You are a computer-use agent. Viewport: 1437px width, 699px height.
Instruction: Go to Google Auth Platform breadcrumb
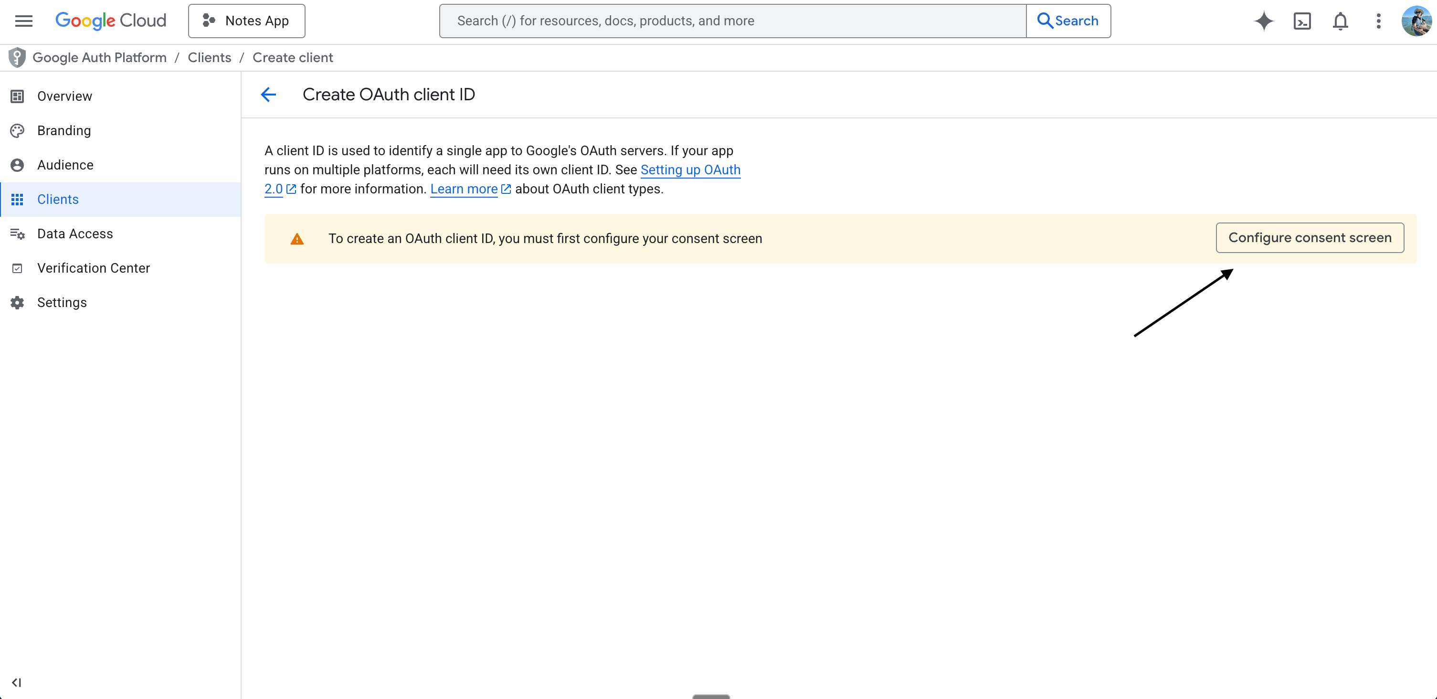[100, 57]
